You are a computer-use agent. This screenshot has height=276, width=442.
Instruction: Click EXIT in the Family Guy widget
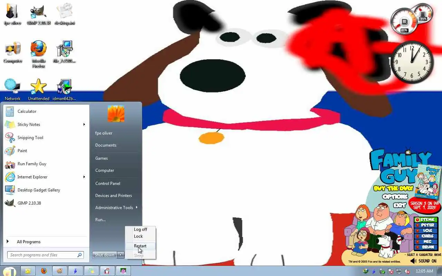400,205
